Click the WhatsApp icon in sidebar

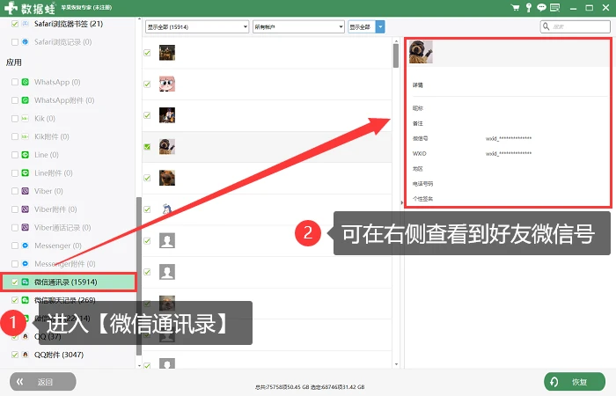tap(26, 82)
